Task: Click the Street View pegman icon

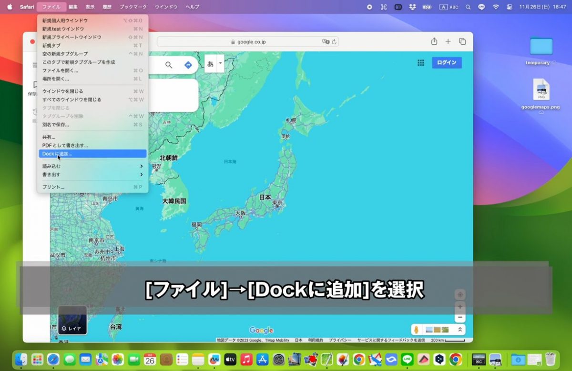Action: [x=416, y=330]
